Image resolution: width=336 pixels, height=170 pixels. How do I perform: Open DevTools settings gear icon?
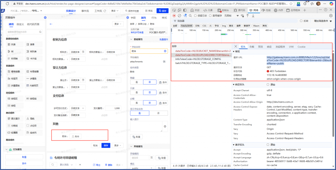tap(331, 15)
